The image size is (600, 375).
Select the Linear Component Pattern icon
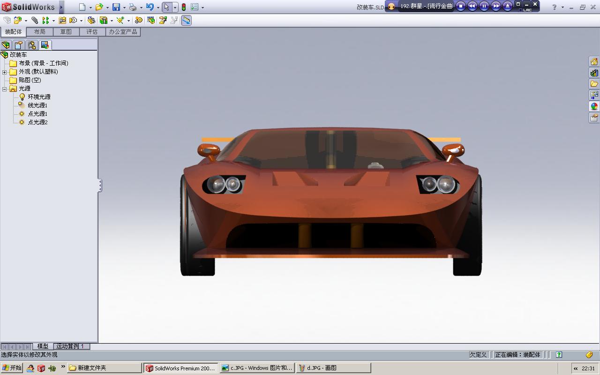point(45,20)
